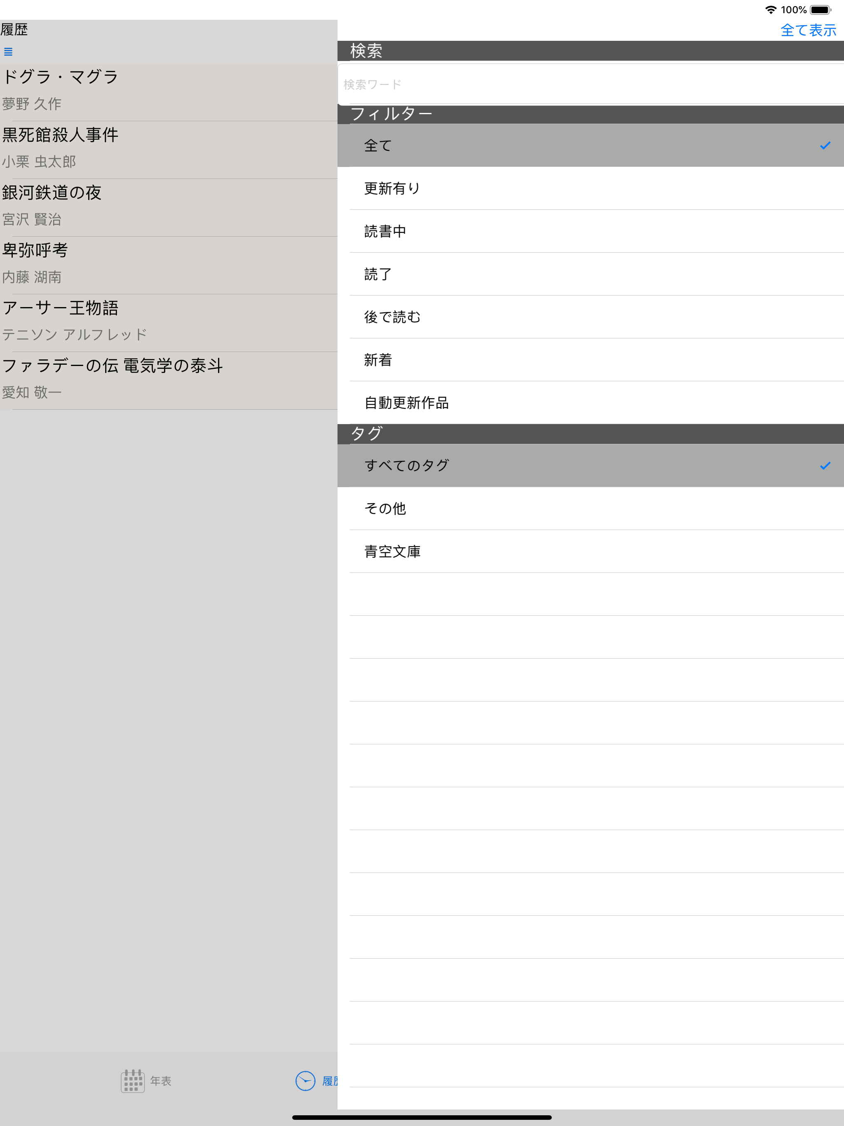Tap the Wi-Fi status icon
The height and width of the screenshot is (1126, 844).
(771, 9)
